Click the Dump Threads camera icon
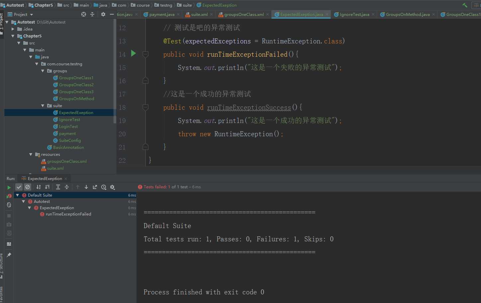This screenshot has height=303, width=481. pyautogui.click(x=9, y=224)
